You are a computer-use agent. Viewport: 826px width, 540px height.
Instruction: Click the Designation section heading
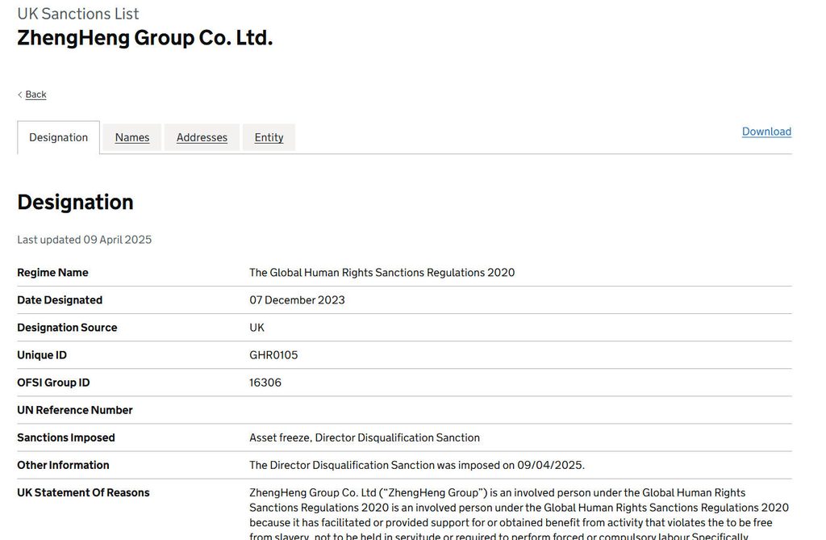click(75, 202)
